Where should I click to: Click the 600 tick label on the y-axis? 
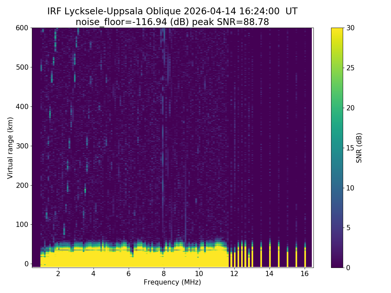pos(22,28)
